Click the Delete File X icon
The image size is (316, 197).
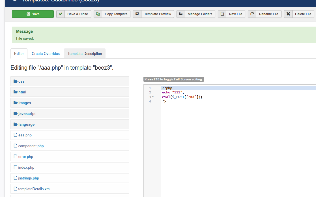click(x=288, y=14)
